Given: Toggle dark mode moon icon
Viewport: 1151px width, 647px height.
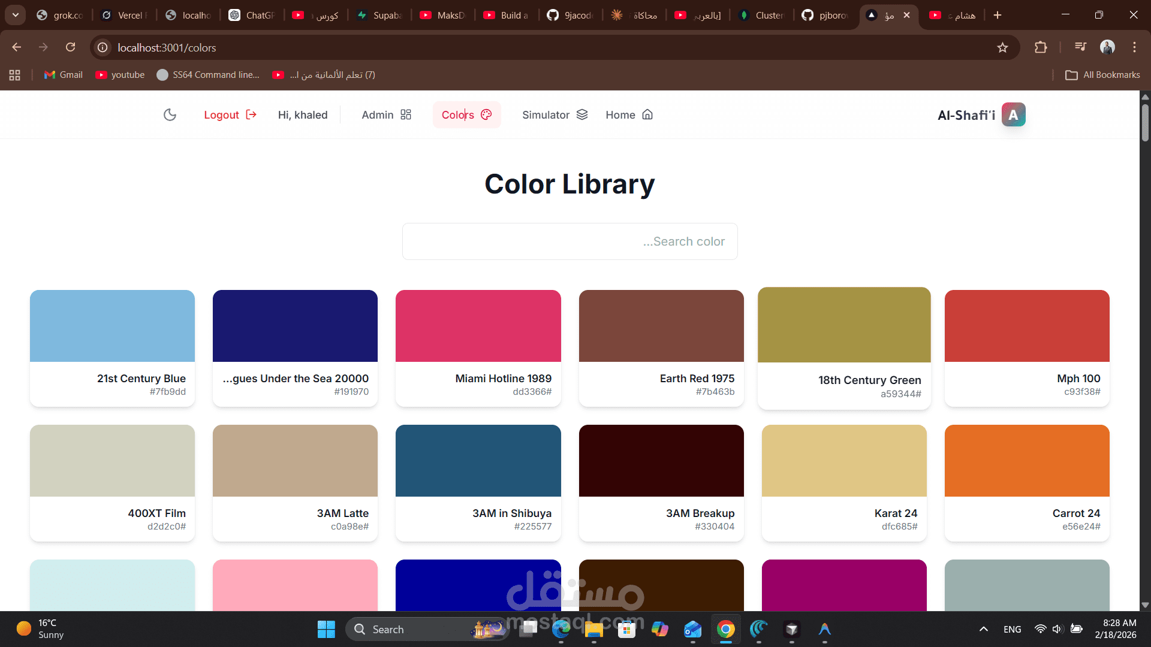Looking at the screenshot, I should [x=170, y=114].
